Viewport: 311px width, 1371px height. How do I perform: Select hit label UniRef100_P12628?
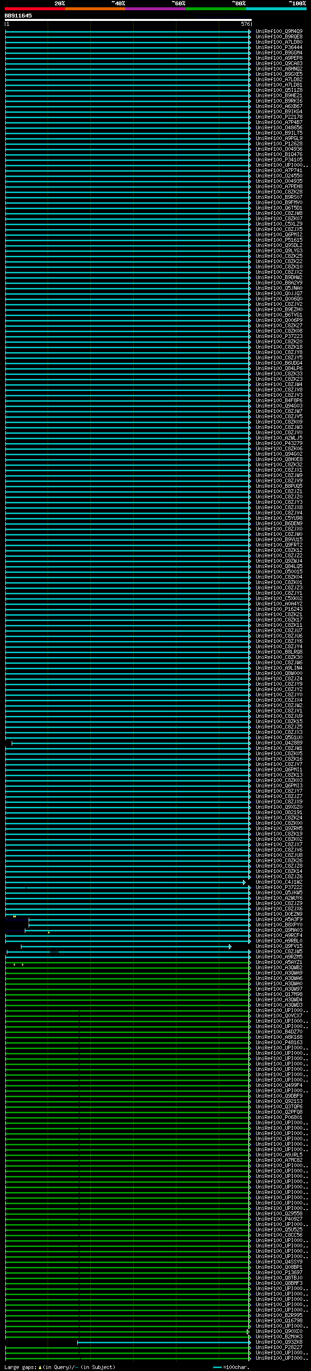coord(279,143)
